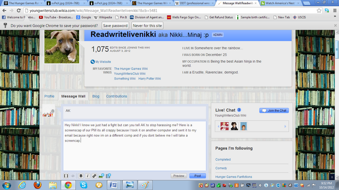Open the Action Center flag icon
Image resolution: width=339 pixels, height=190 pixels.
click(314, 185)
